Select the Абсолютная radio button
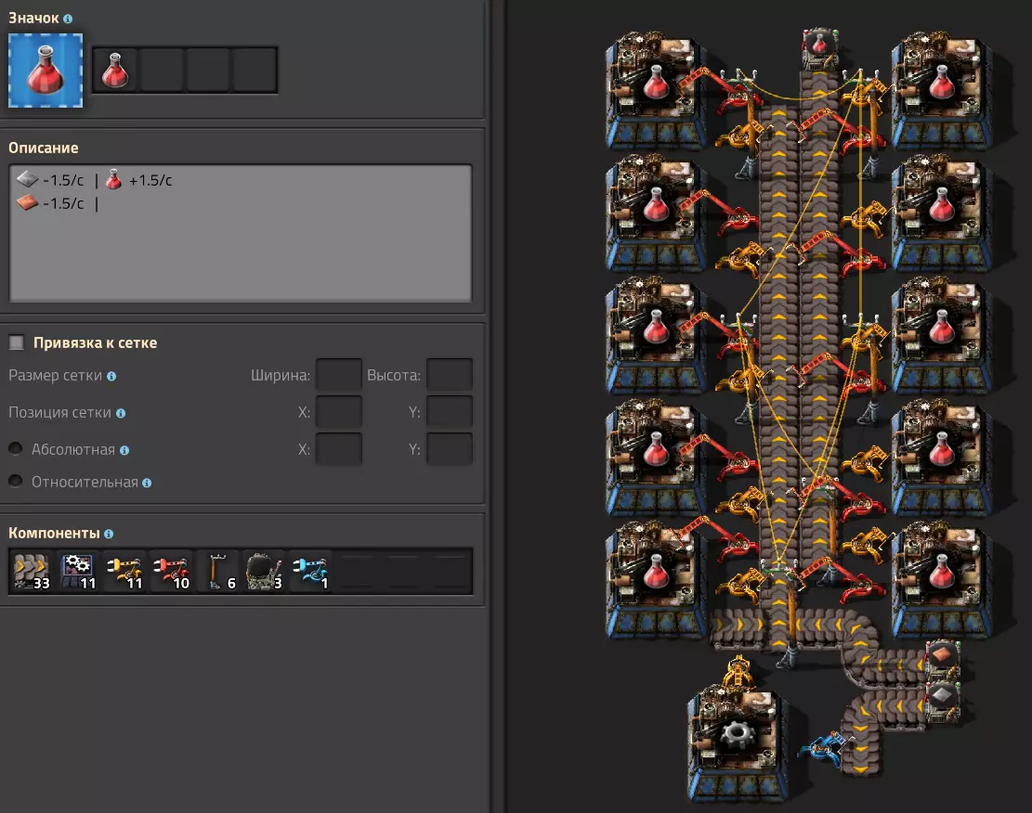 point(16,448)
